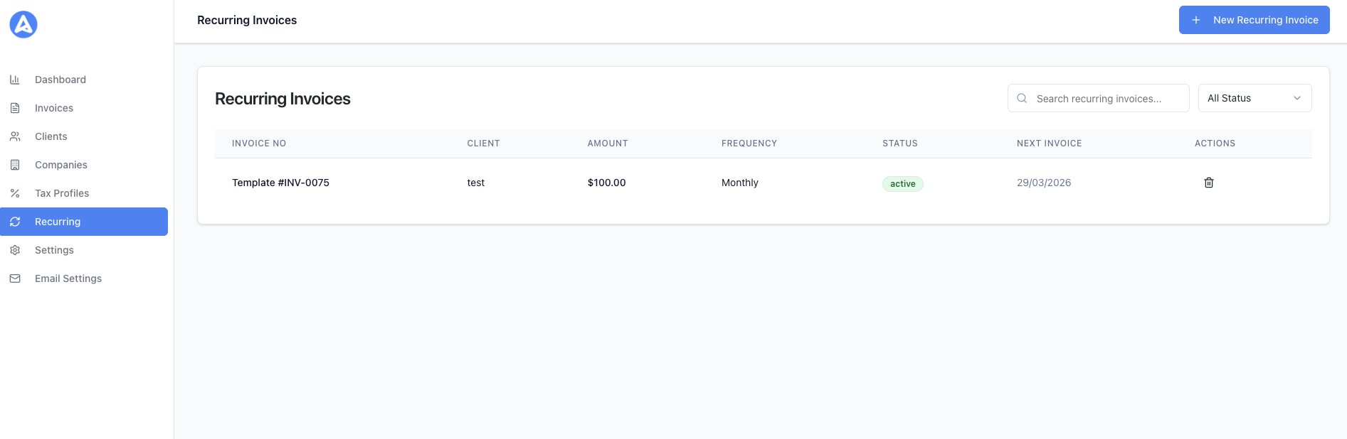1347x439 pixels.
Task: Click the Companies building icon
Action: point(15,165)
